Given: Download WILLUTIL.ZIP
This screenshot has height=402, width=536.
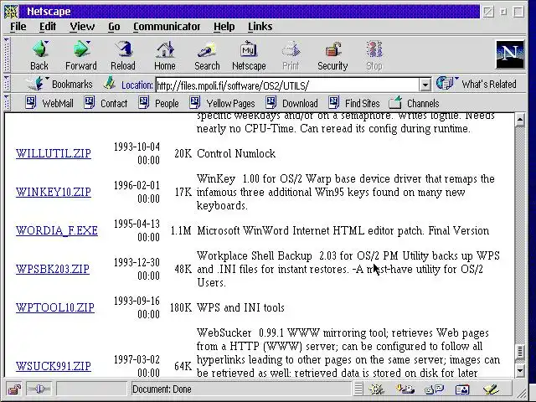Looking at the screenshot, I should (54, 153).
